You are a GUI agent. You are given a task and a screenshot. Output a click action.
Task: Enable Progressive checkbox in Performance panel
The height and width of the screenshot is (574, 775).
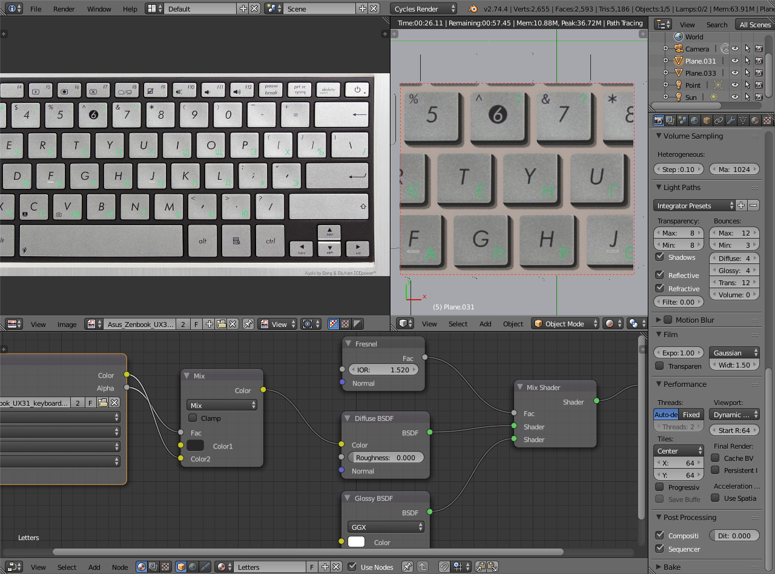660,487
